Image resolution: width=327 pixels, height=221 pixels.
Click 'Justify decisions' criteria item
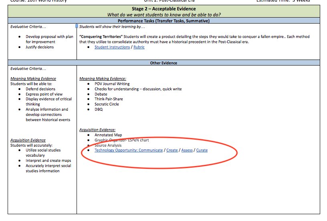(40, 47)
